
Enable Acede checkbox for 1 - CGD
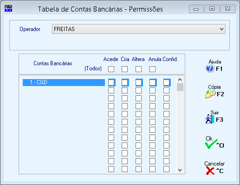(111, 83)
